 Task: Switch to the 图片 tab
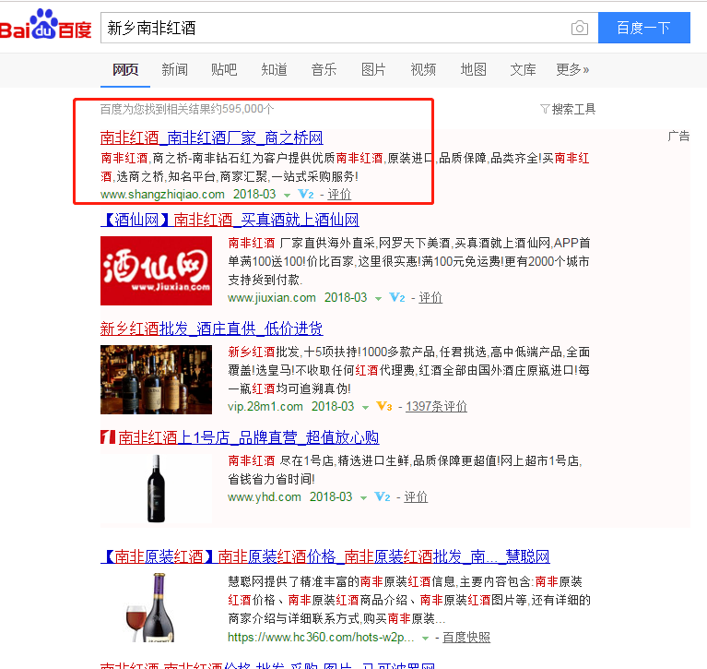[374, 69]
